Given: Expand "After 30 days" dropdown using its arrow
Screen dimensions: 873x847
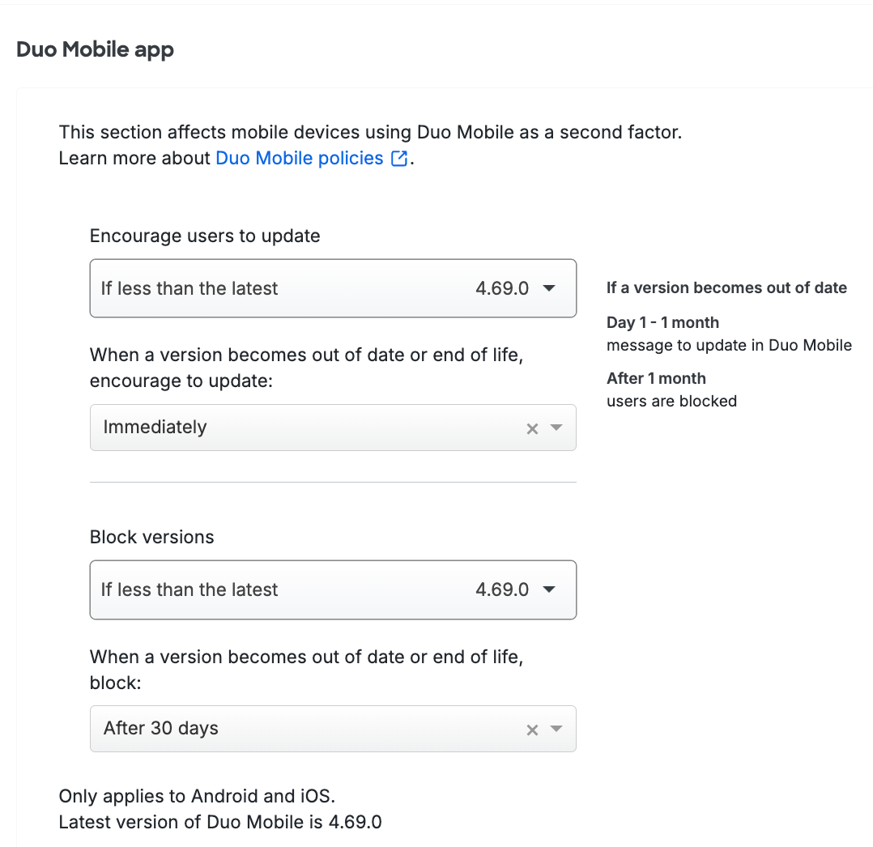Looking at the screenshot, I should (x=556, y=729).
